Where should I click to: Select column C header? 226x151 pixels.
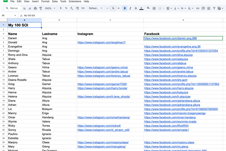tap(110, 20)
